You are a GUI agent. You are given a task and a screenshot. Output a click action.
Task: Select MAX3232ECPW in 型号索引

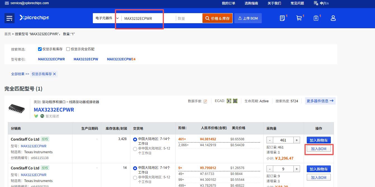(86, 59)
